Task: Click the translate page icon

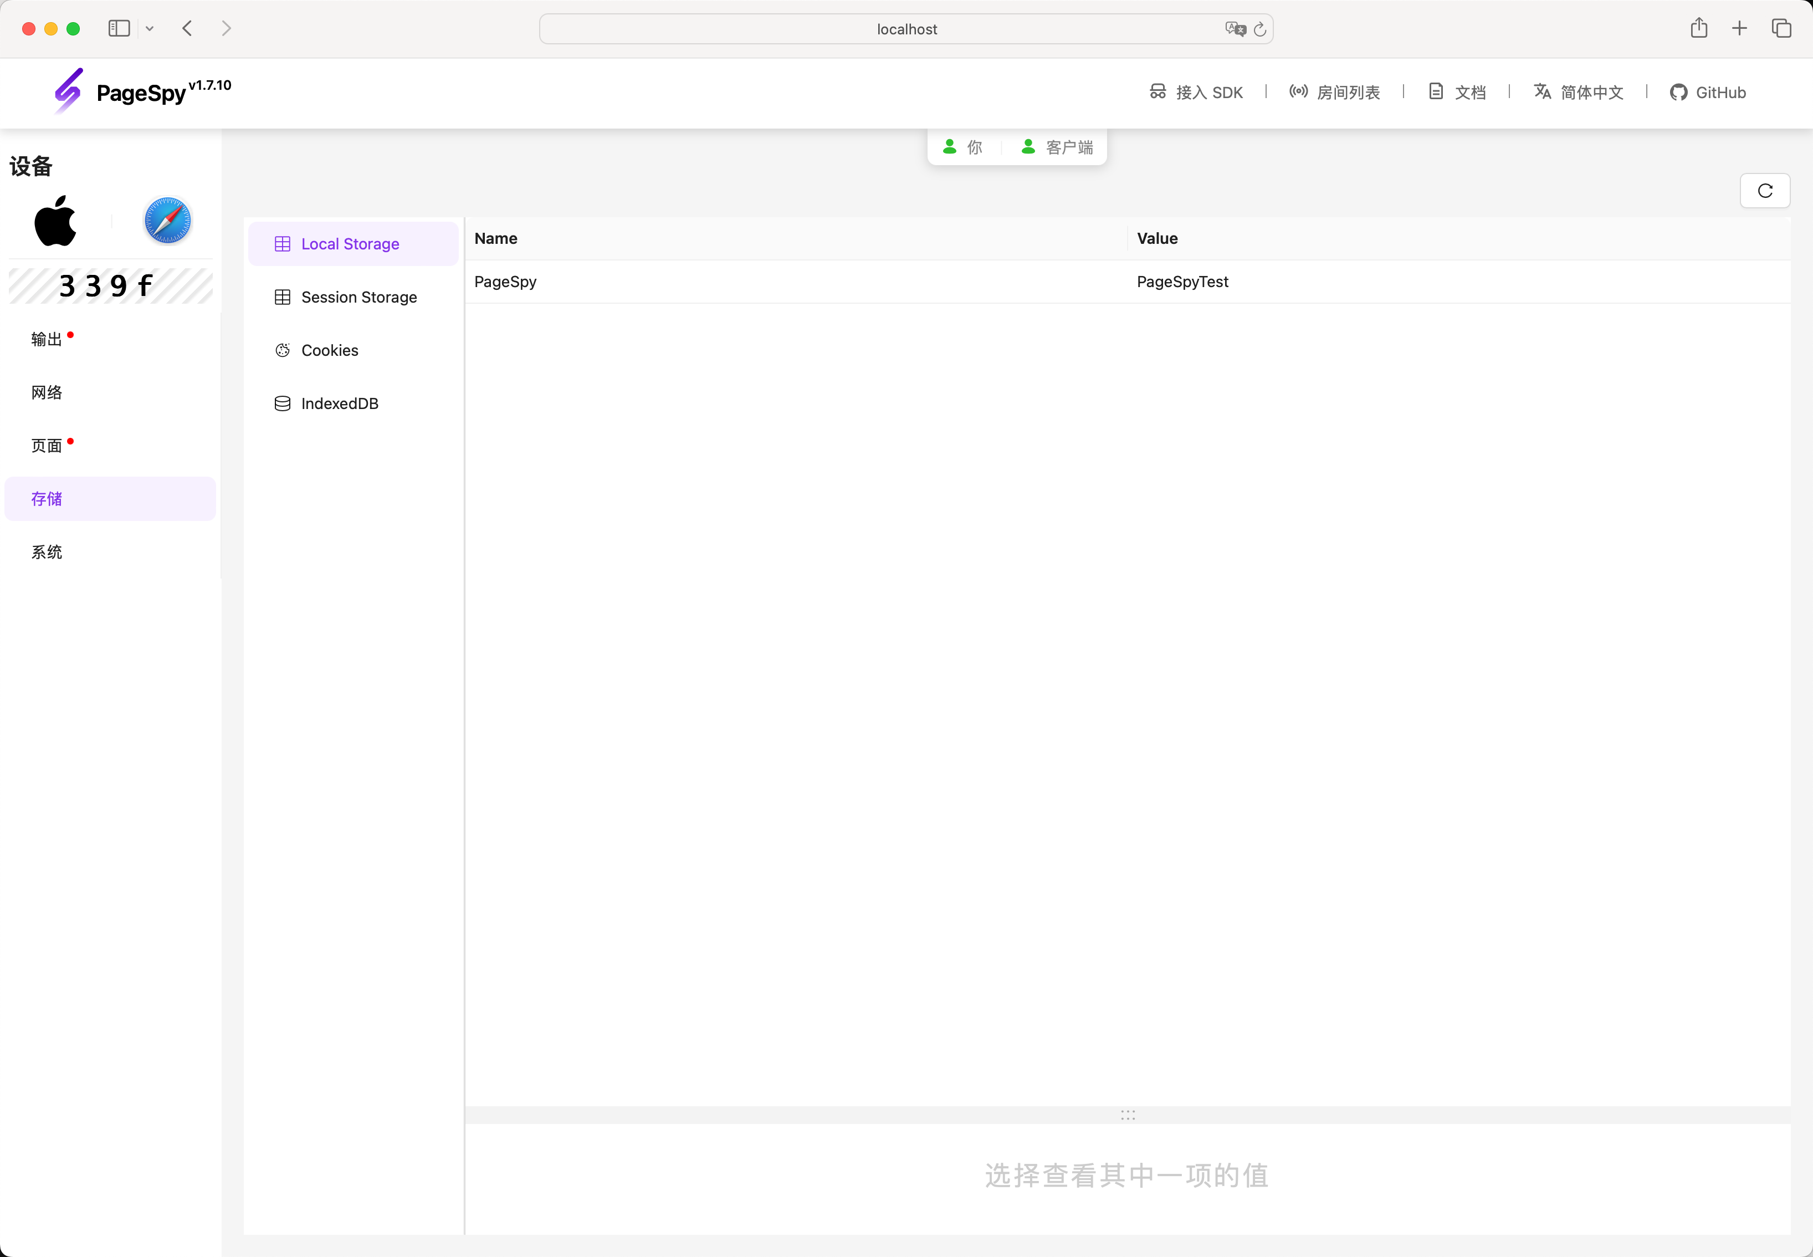Action: point(1235,29)
